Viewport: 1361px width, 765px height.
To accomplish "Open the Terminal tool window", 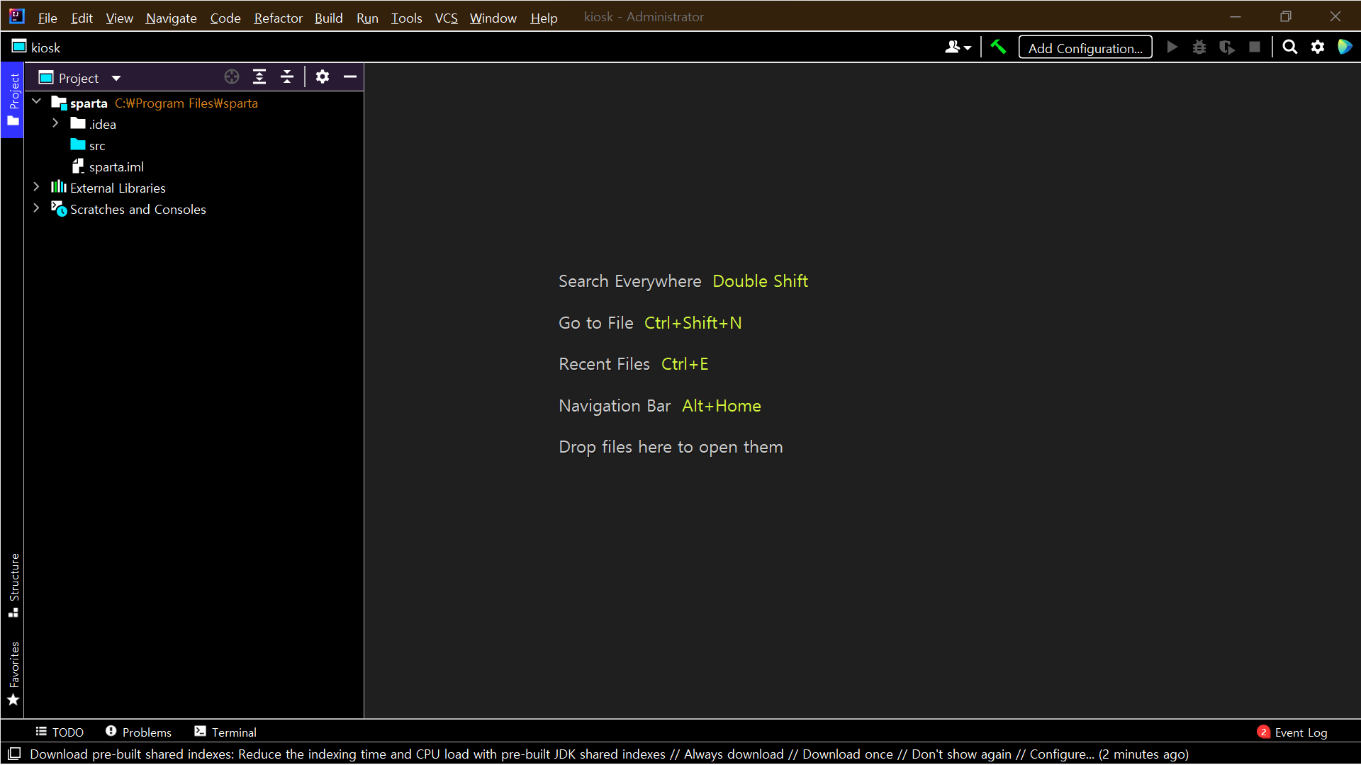I will pyautogui.click(x=225, y=732).
